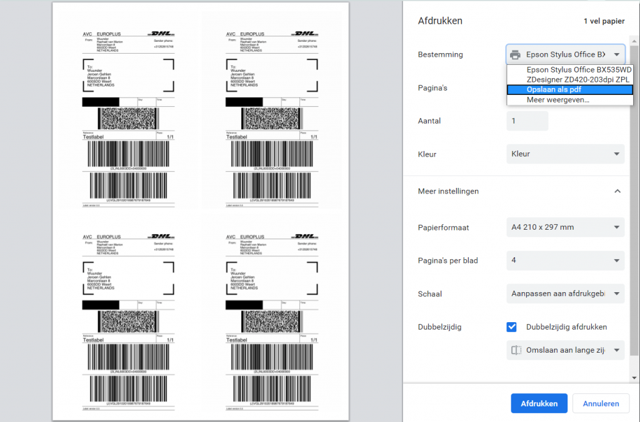
Task: Open the Schaal dropdown
Action: 565,293
